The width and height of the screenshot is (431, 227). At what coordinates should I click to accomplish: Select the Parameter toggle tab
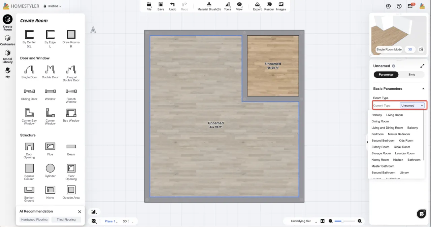click(x=386, y=75)
